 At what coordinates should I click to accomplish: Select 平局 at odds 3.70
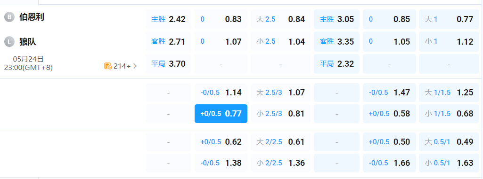pos(169,64)
